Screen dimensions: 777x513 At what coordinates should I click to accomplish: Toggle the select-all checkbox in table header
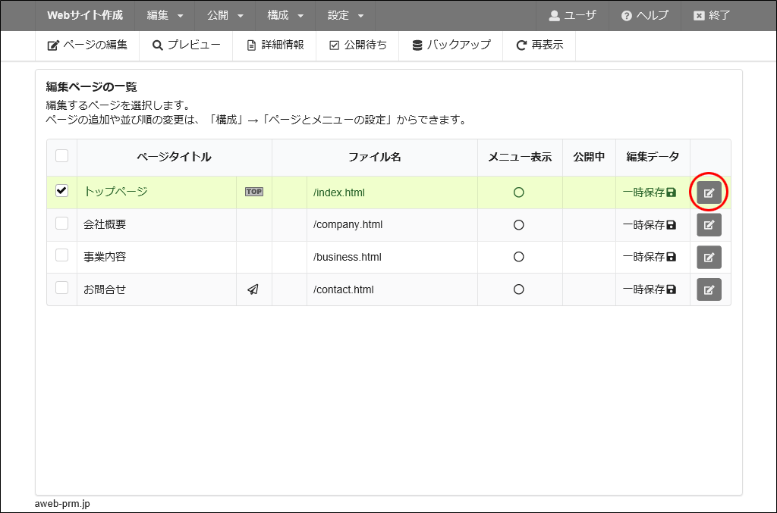click(x=62, y=156)
